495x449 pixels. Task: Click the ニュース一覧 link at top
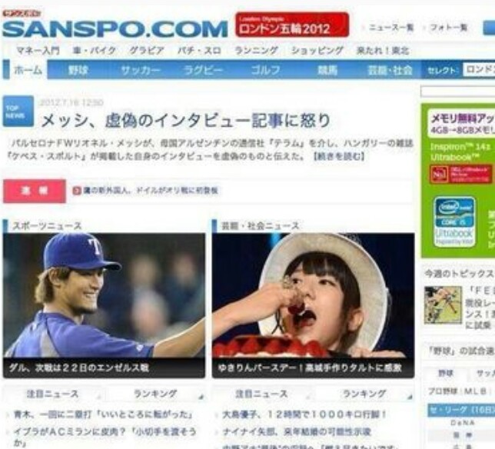pos(391,28)
